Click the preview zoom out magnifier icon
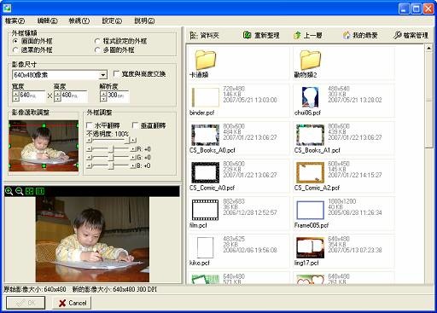The image size is (437, 313). pyautogui.click(x=19, y=191)
